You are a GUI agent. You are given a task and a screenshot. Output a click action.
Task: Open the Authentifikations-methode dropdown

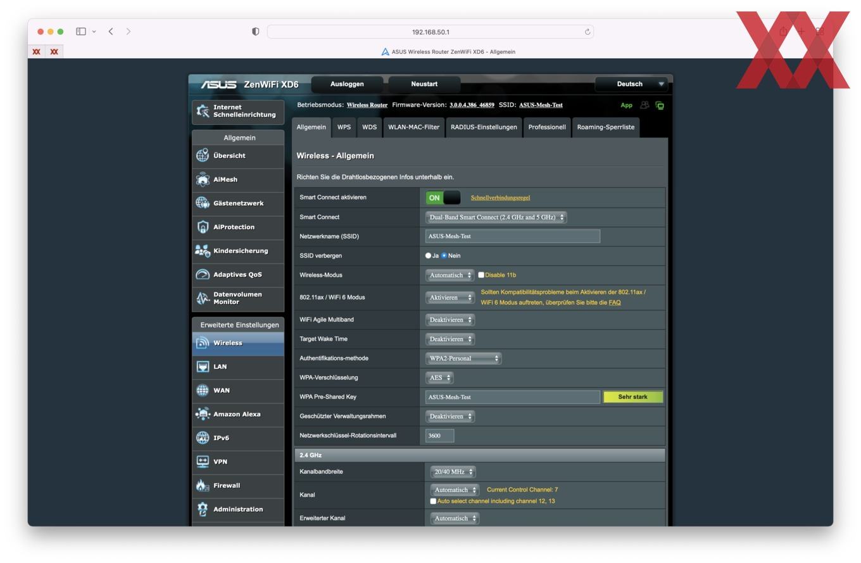click(x=463, y=358)
